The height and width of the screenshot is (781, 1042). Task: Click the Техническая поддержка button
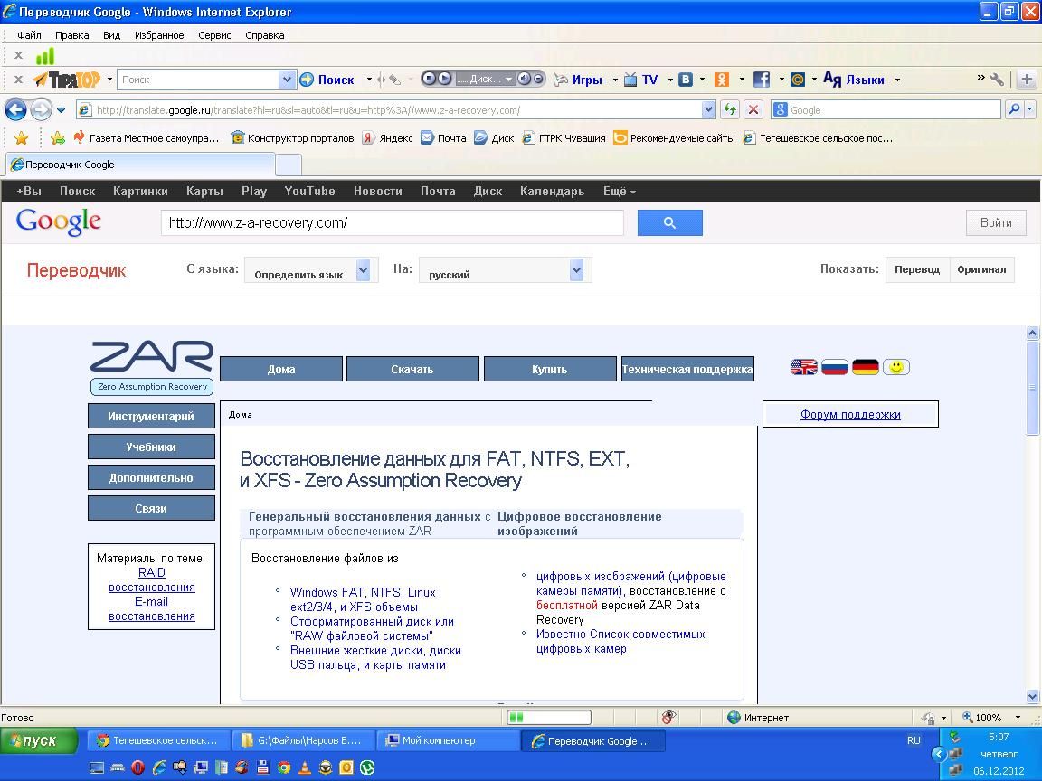click(x=687, y=369)
